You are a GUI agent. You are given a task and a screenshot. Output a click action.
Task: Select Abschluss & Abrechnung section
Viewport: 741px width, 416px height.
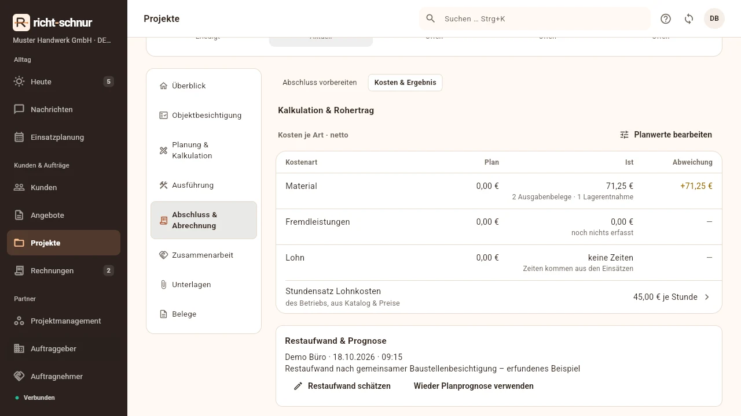click(204, 220)
